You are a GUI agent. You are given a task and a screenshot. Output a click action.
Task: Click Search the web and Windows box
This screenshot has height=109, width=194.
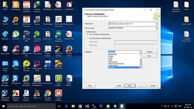coord(31,106)
